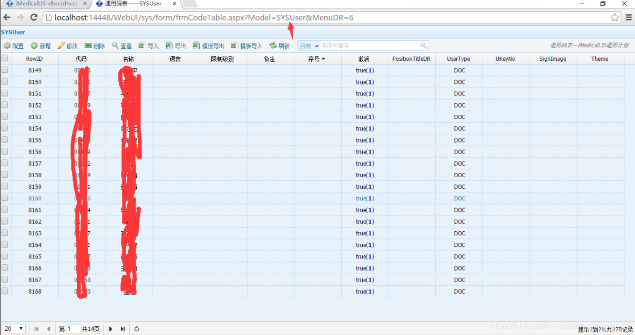
Task: Click the UKeyNo column header
Action: (x=506, y=59)
